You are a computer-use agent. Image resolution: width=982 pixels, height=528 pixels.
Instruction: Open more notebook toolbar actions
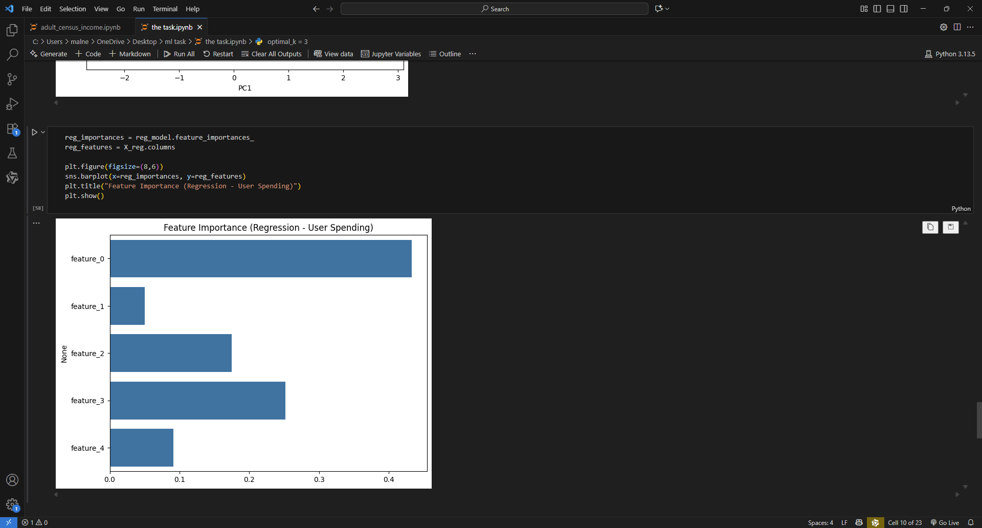(x=473, y=54)
